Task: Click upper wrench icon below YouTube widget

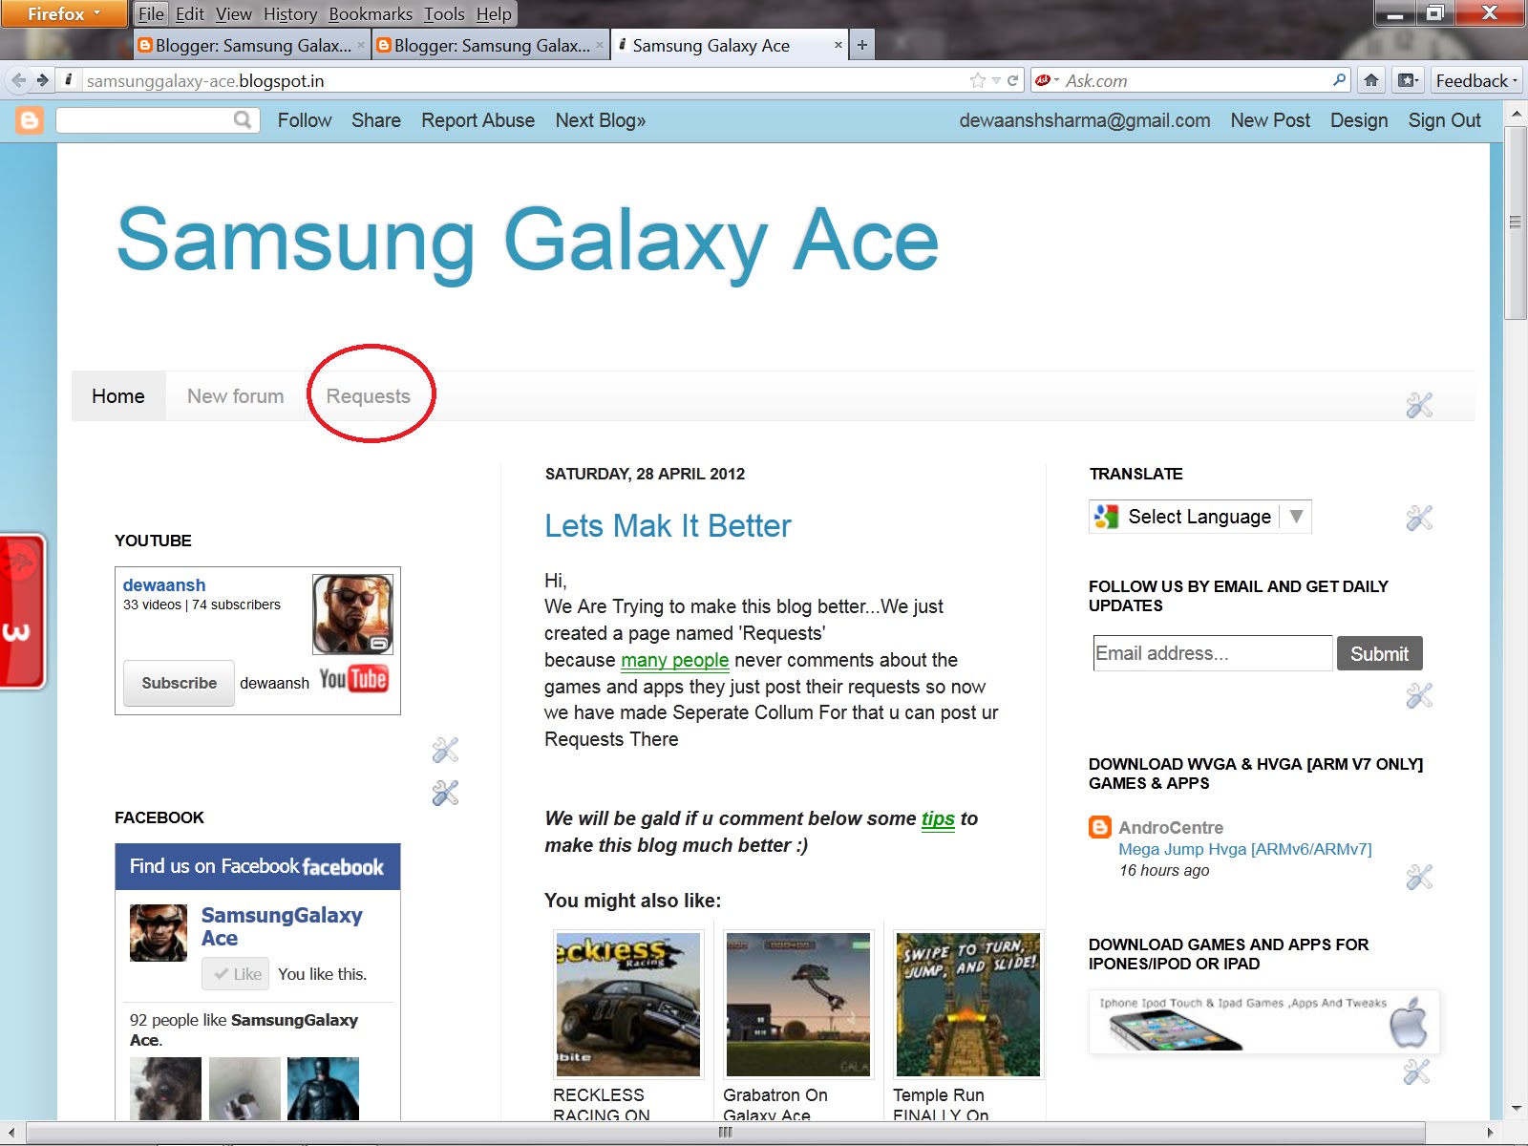Action: pos(445,750)
